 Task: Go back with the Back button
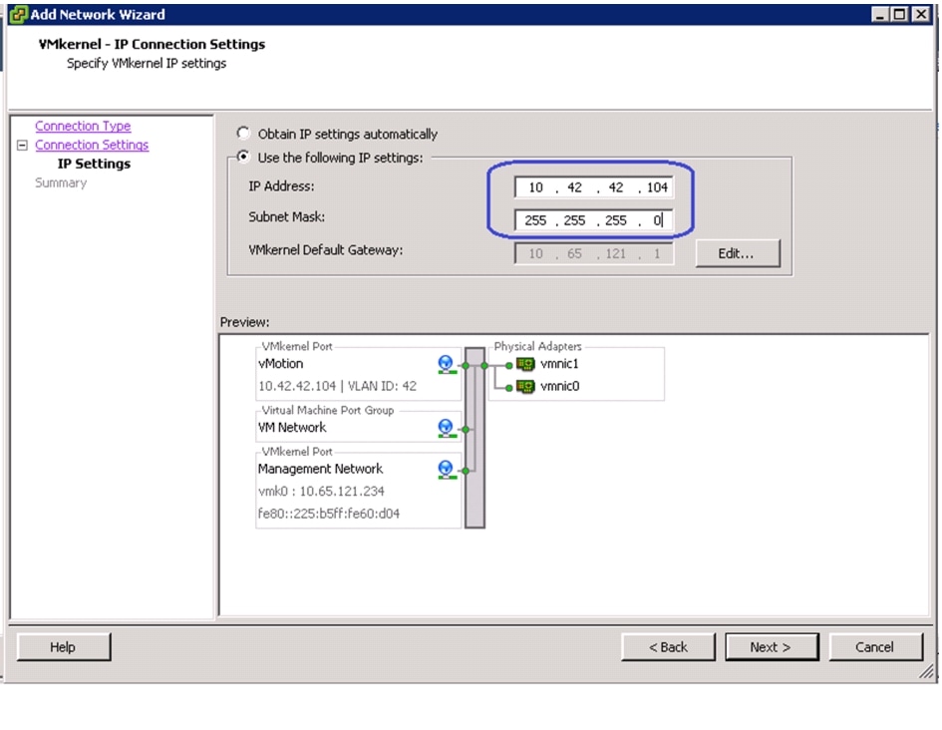668,647
